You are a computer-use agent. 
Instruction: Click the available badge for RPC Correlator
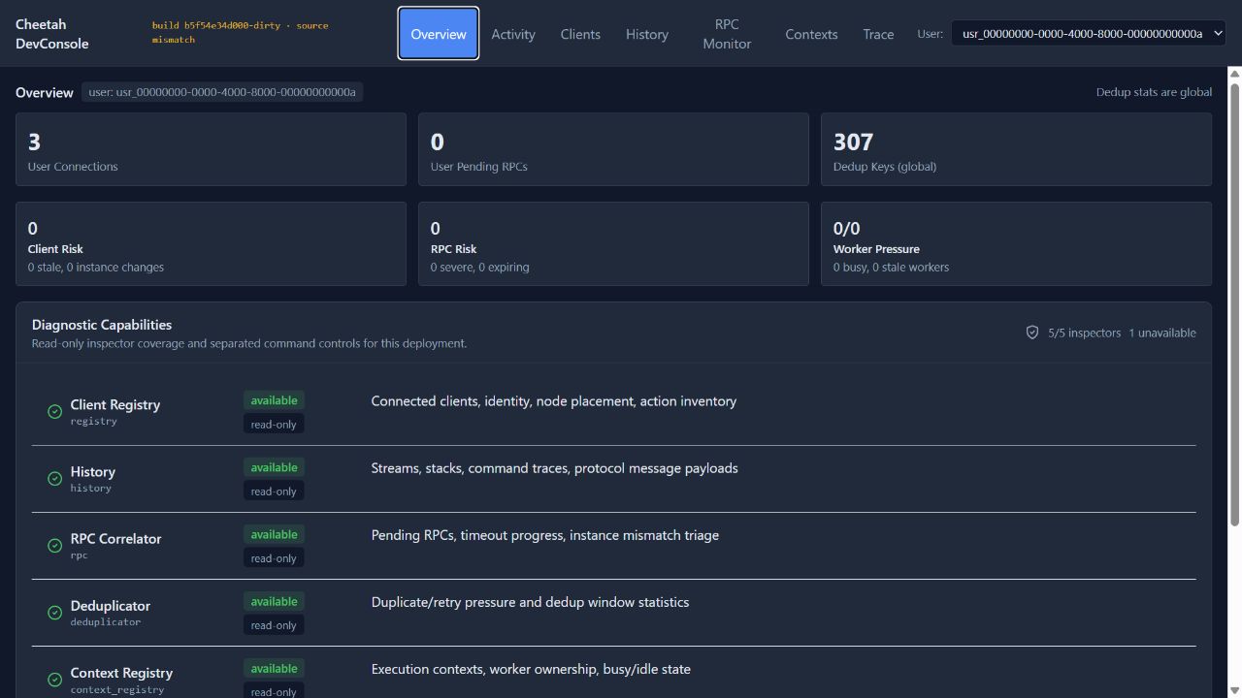pyautogui.click(x=274, y=534)
